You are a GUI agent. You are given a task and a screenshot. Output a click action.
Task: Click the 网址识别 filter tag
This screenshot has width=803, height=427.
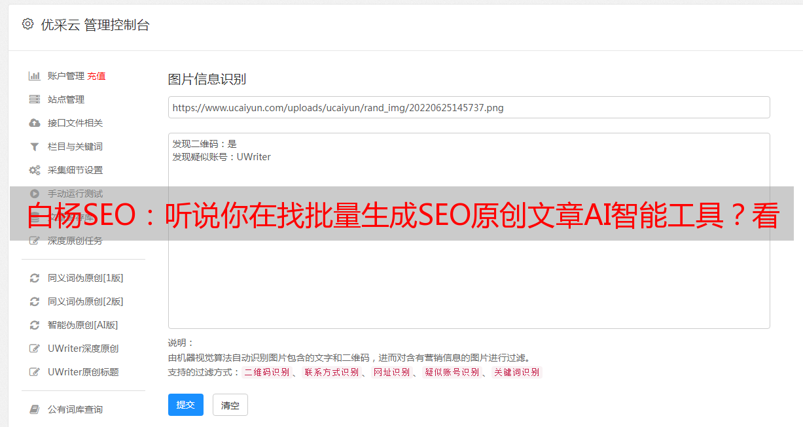tap(391, 372)
